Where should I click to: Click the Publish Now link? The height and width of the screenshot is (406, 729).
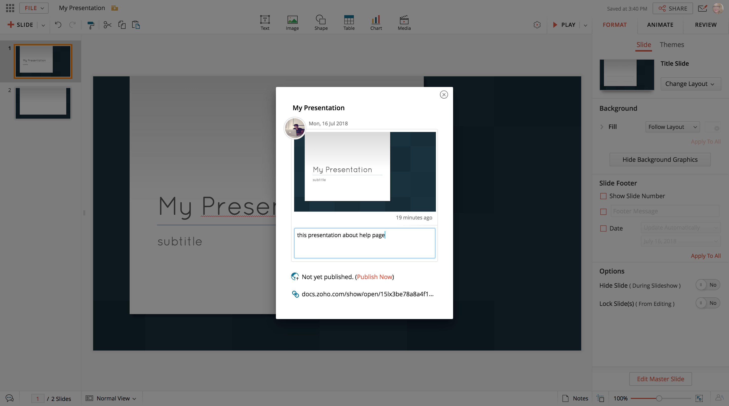374,277
